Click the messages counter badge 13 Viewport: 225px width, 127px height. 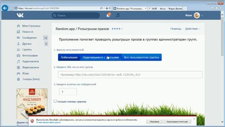point(45,38)
